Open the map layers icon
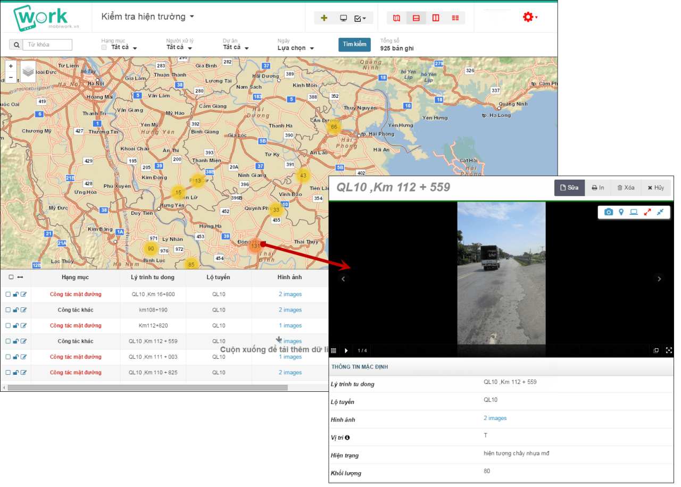This screenshot has height=487, width=681. click(x=28, y=72)
